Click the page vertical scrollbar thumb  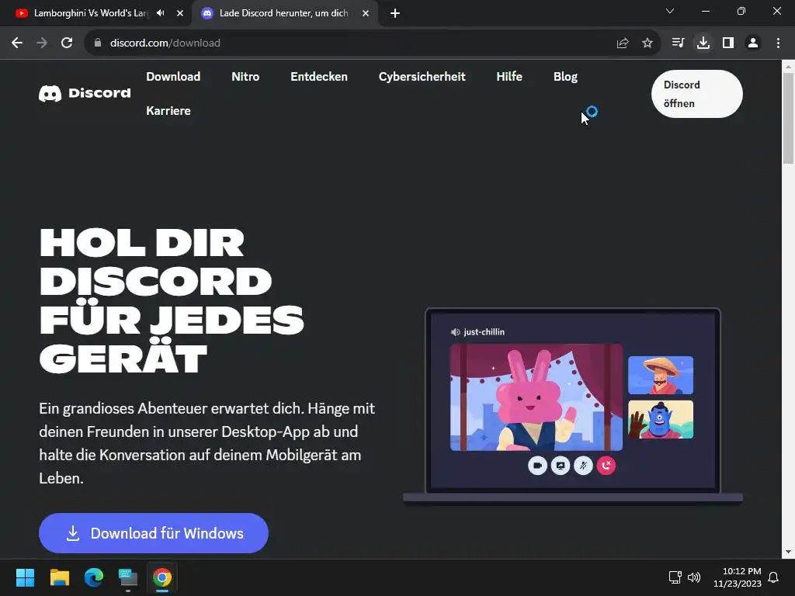[x=789, y=118]
